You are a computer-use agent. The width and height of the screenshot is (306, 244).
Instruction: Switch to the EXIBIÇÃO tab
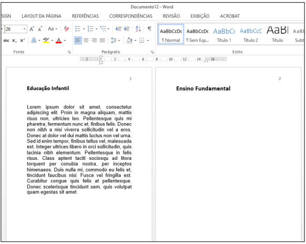pos(200,16)
